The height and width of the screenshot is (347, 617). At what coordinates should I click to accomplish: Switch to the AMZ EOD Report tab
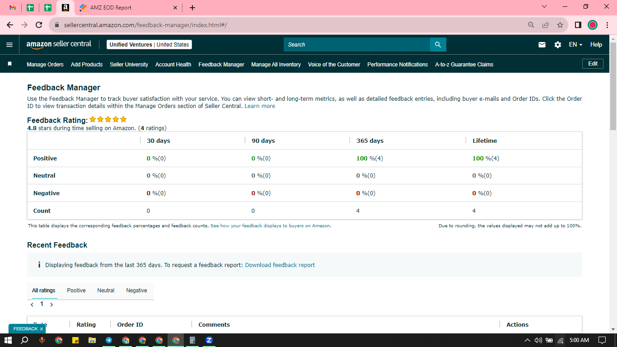coord(128,8)
